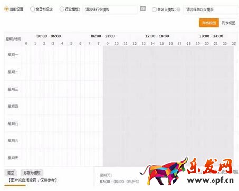Click the icon beside the industry template dropdown
This screenshot has height=191, width=239.
tap(143, 8)
